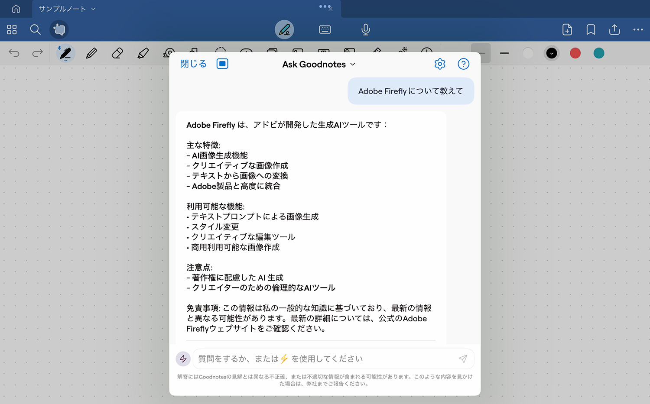
Task: Pick the white color swatch
Action: coord(528,53)
